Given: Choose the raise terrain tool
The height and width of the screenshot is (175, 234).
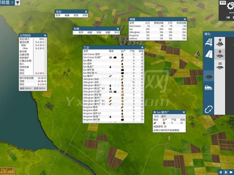Looking at the screenshot, I should tap(220, 43).
